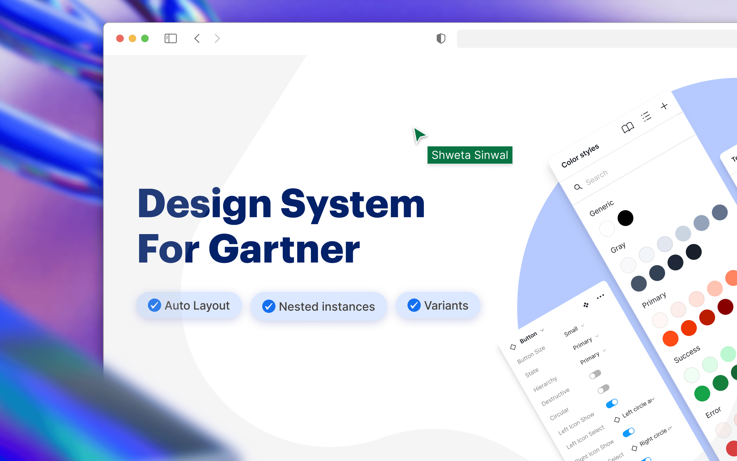Viewport: 737px width, 461px height.
Task: Enable the Circular toggle switch
Action: coord(603,389)
